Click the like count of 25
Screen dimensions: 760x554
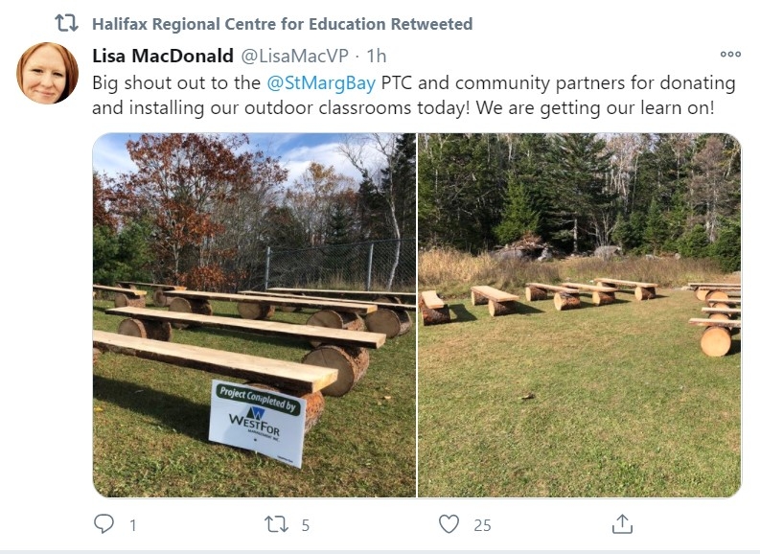point(482,524)
